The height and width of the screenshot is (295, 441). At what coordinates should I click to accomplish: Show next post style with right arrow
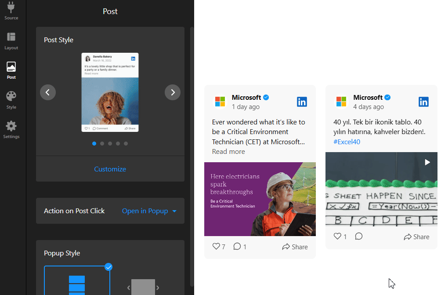tap(173, 92)
